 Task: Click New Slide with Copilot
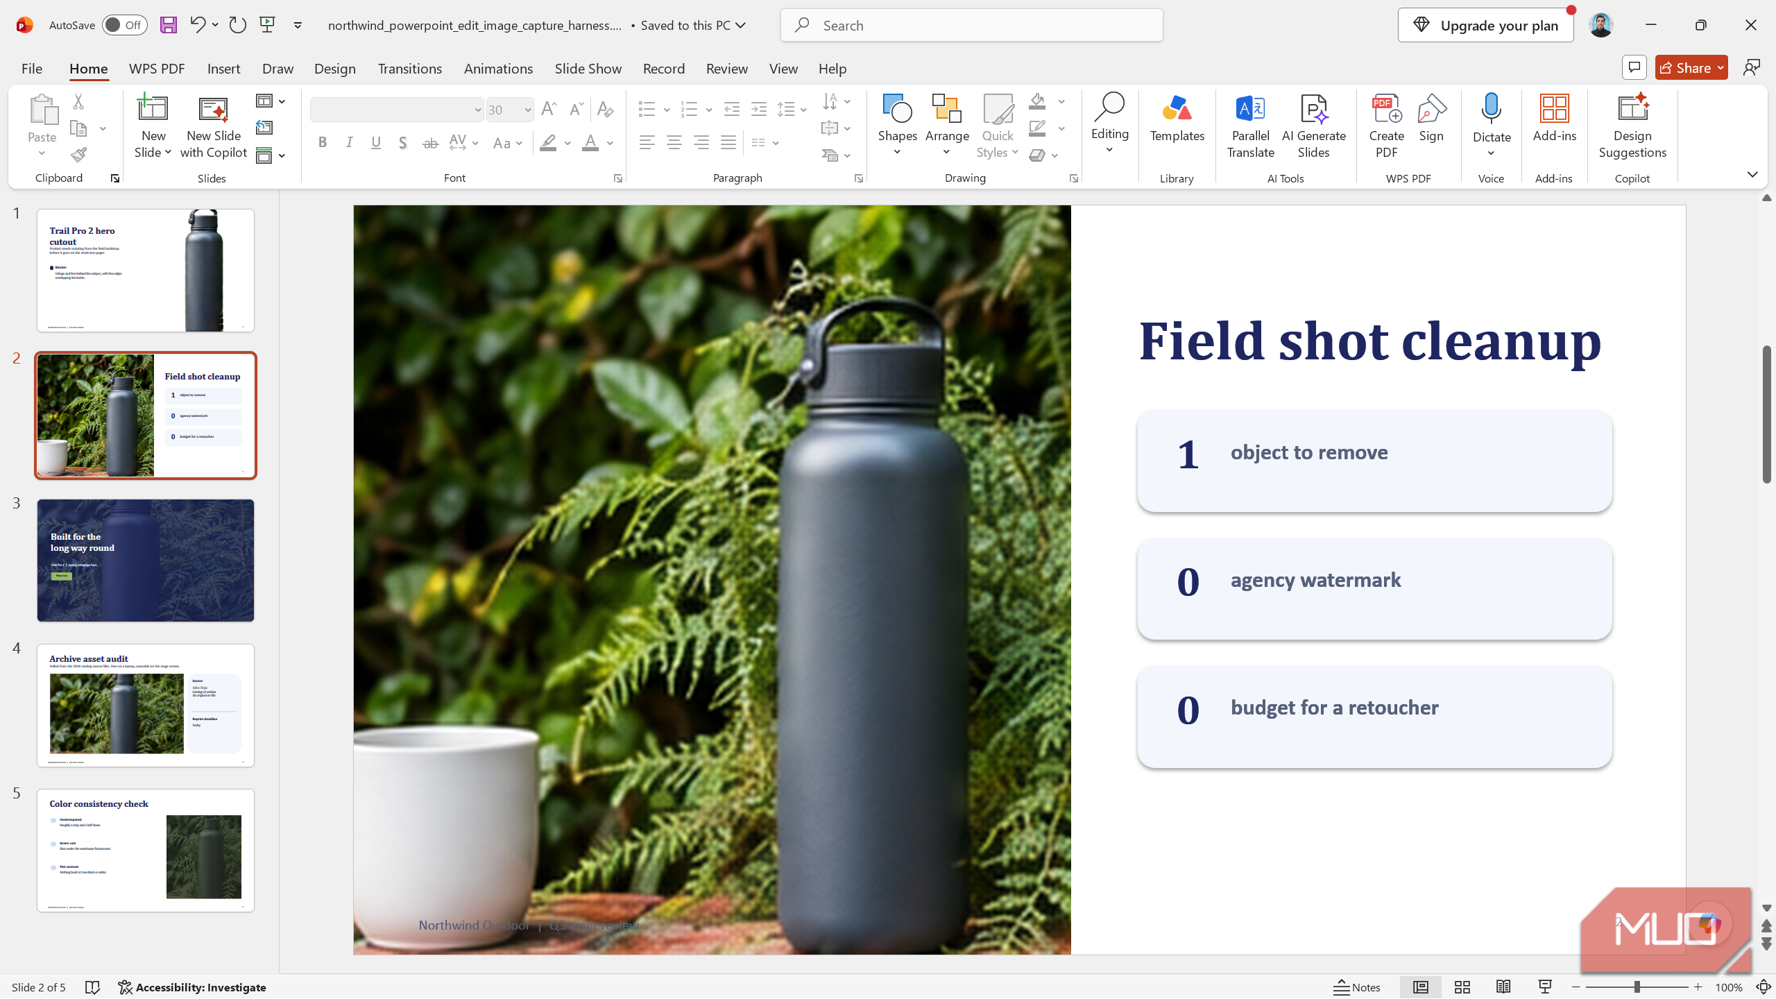coord(213,126)
